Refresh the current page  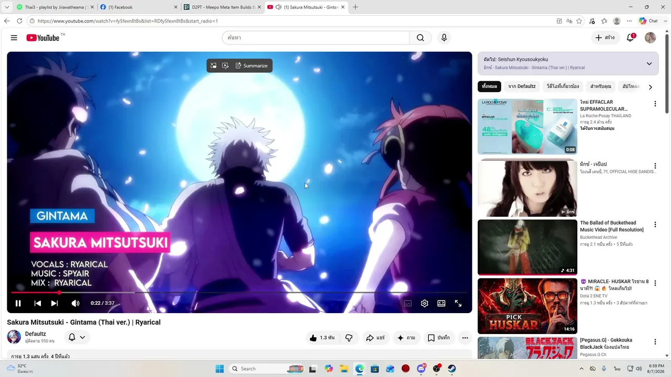coord(19,21)
